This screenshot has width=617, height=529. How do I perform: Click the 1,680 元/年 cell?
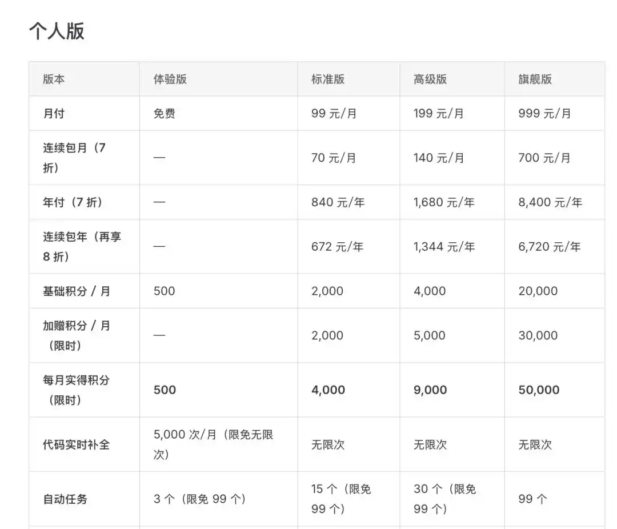coord(444,202)
